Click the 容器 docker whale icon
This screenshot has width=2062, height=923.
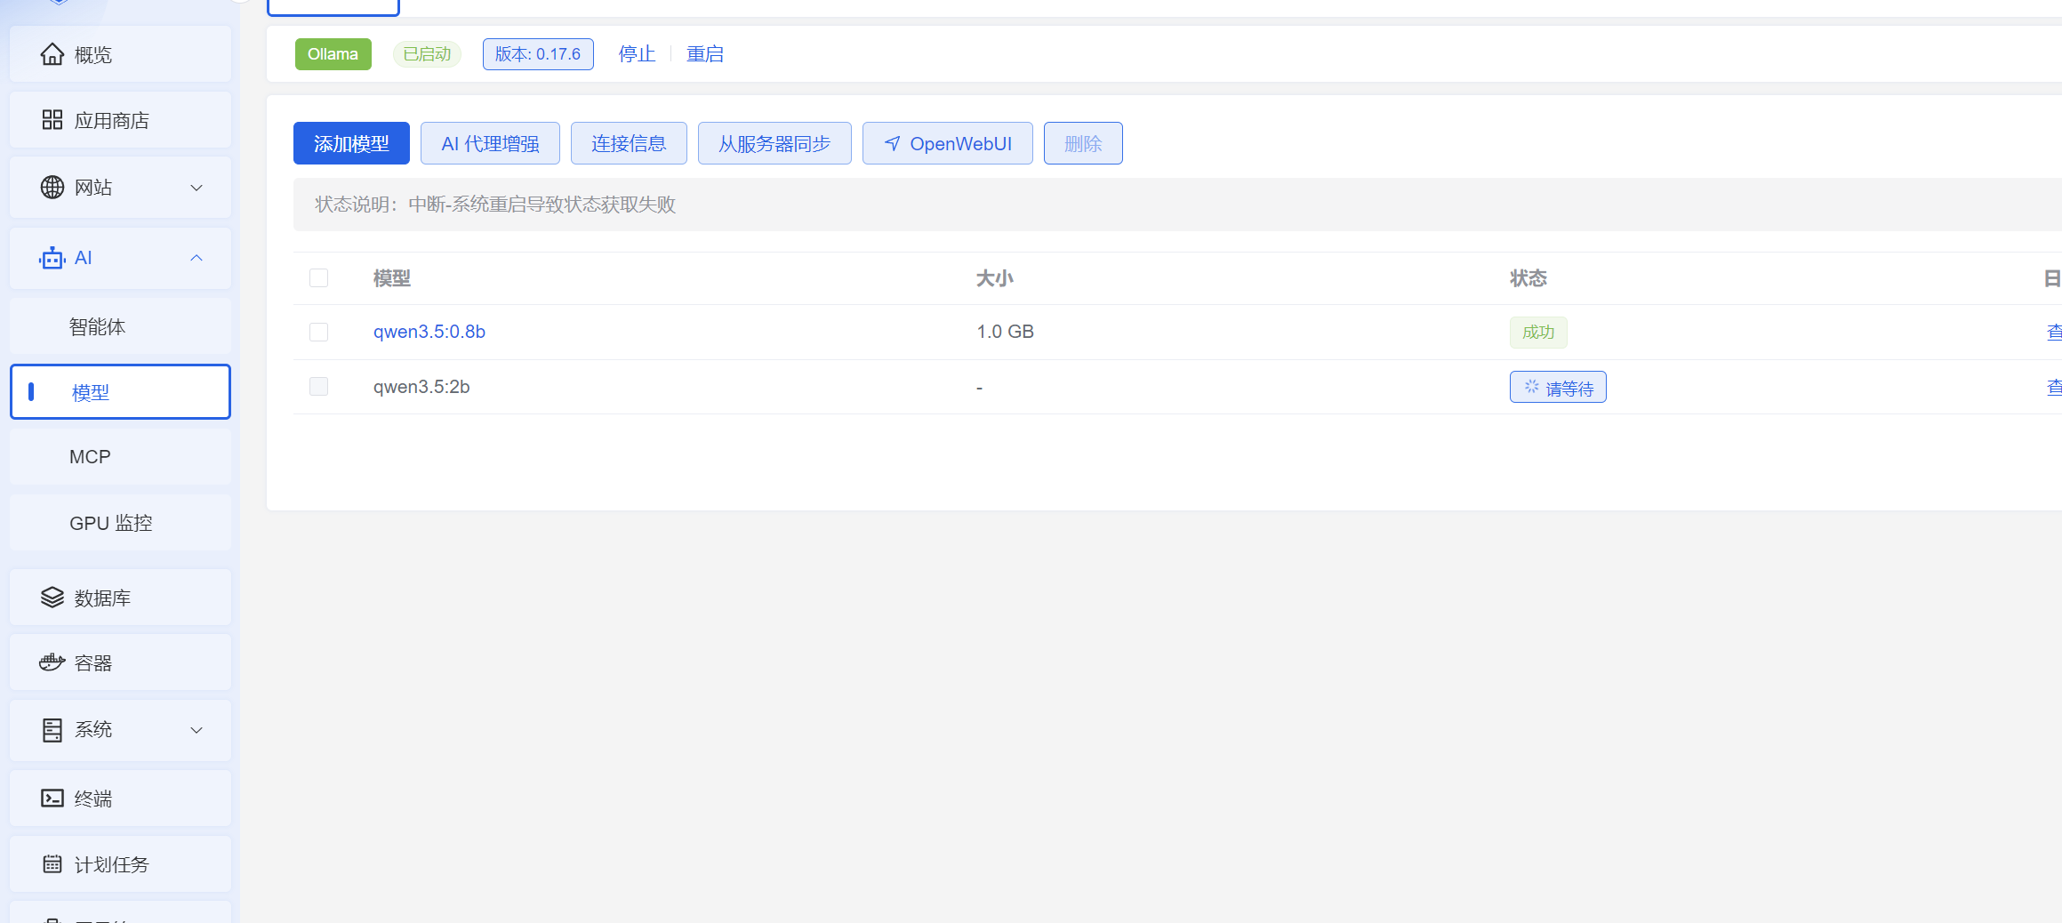52,662
